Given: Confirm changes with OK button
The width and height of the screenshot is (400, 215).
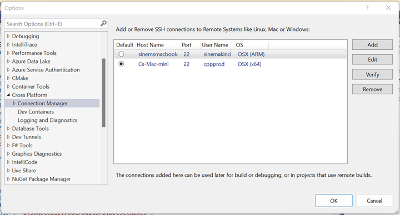Looking at the screenshot, I should [x=334, y=201].
